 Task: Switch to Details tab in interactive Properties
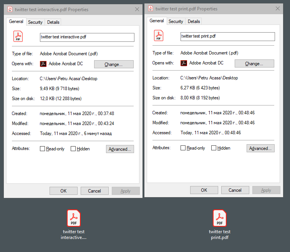coord(53,22)
